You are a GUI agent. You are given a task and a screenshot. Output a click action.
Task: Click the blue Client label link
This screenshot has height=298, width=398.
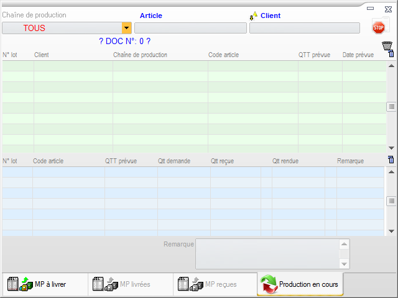tap(270, 16)
